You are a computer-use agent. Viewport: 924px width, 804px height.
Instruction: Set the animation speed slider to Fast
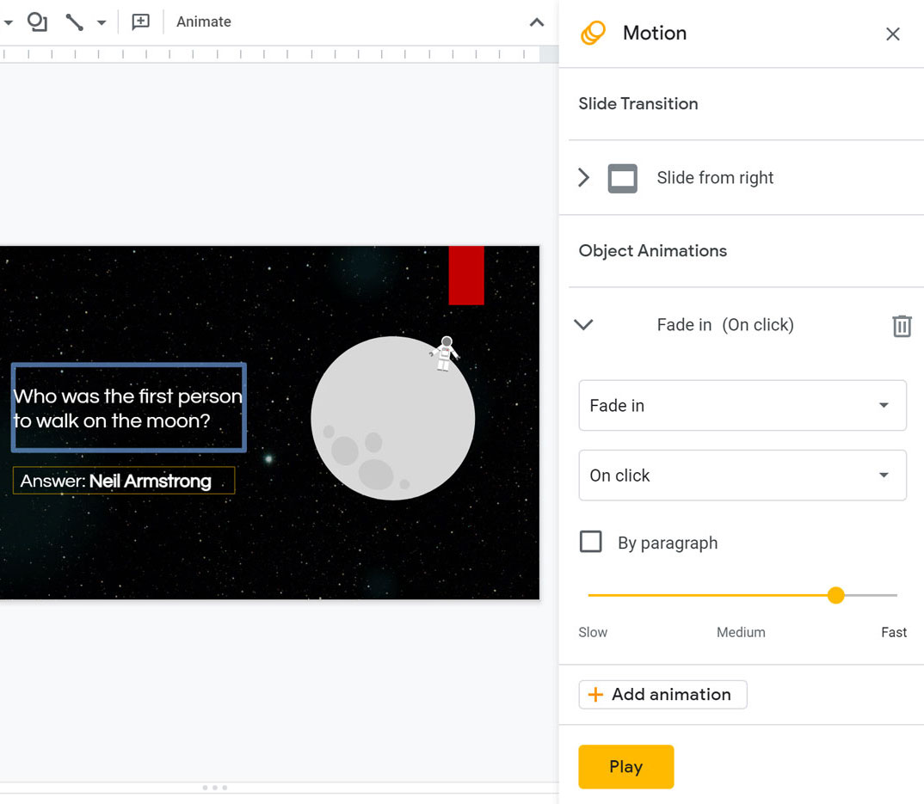[x=893, y=595]
